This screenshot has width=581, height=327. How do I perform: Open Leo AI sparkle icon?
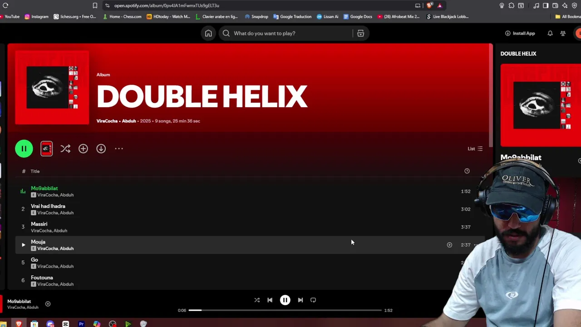pyautogui.click(x=565, y=5)
